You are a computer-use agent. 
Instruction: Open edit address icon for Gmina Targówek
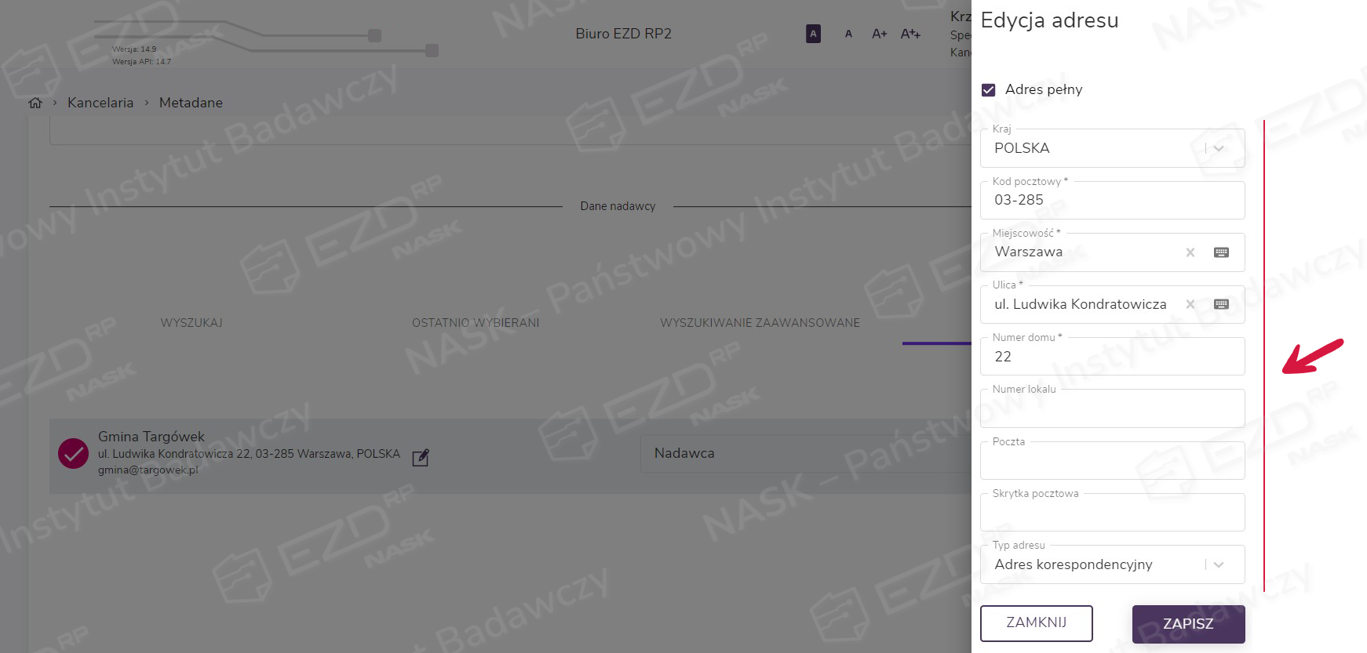point(421,457)
